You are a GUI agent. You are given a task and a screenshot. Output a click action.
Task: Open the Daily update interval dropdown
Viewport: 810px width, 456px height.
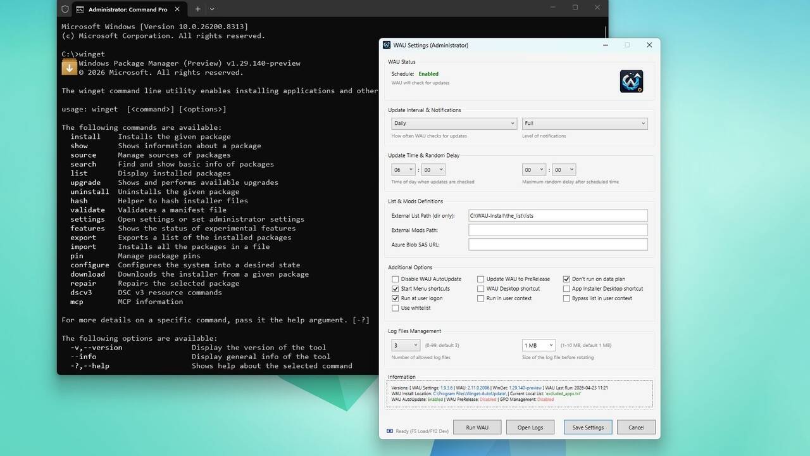pyautogui.click(x=454, y=123)
